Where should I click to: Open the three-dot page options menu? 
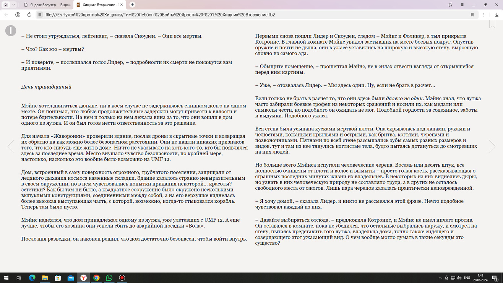click(x=484, y=15)
